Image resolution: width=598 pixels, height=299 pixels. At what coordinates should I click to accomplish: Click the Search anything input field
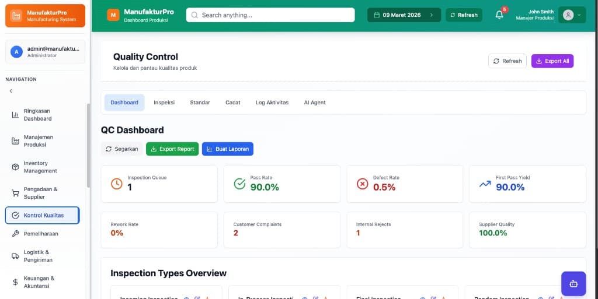click(x=270, y=15)
